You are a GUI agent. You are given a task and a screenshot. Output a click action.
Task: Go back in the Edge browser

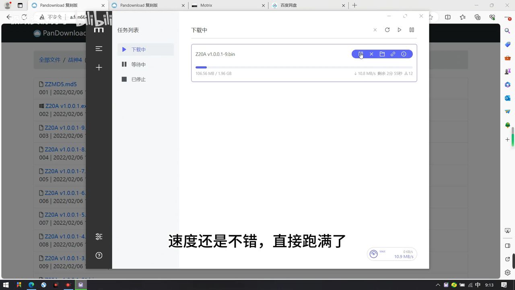click(9, 17)
